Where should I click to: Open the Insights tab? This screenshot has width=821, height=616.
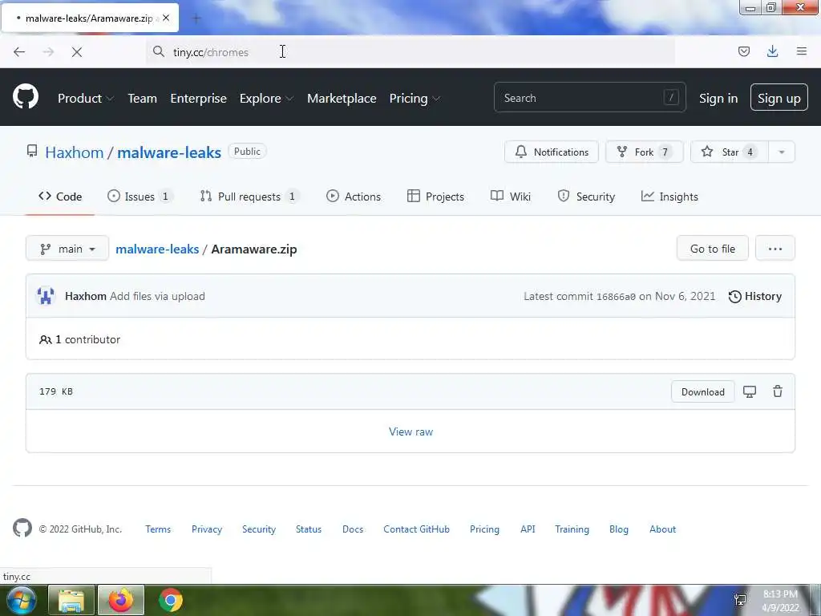coord(669,197)
